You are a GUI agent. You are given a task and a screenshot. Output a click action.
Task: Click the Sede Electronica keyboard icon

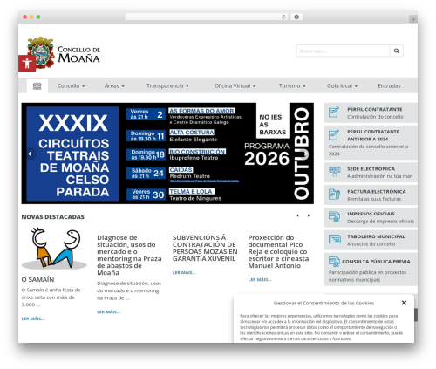click(x=334, y=172)
